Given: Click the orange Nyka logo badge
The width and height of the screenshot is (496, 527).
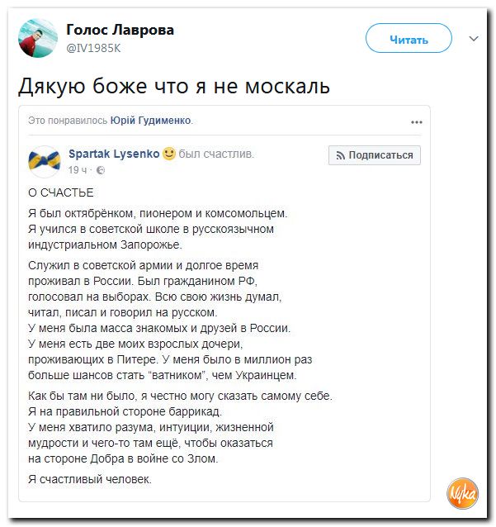Looking at the screenshot, I should click(x=463, y=494).
